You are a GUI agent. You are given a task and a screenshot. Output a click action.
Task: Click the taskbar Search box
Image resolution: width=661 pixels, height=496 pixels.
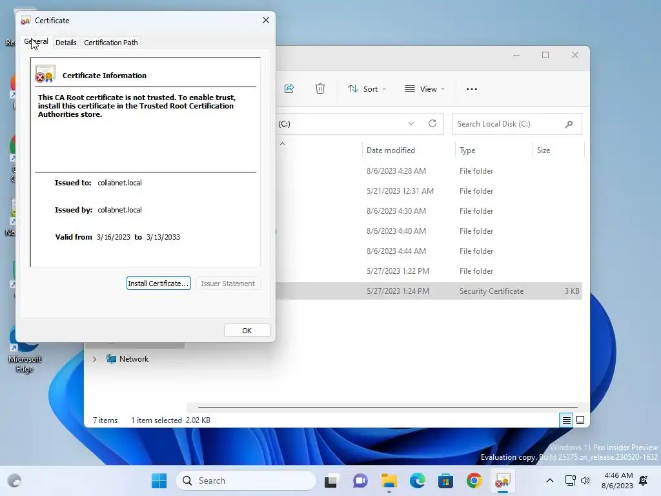pos(246,480)
